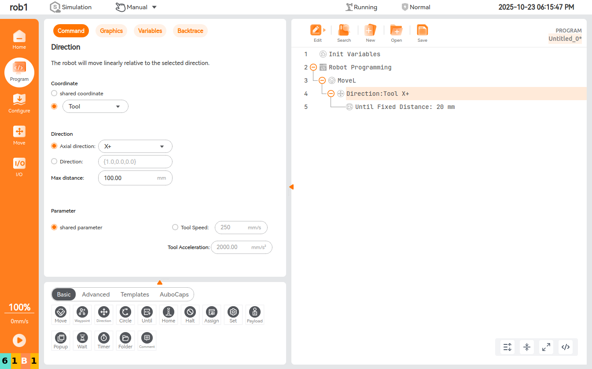Switch to the Advanced command tab
The height and width of the screenshot is (369, 592).
96,294
